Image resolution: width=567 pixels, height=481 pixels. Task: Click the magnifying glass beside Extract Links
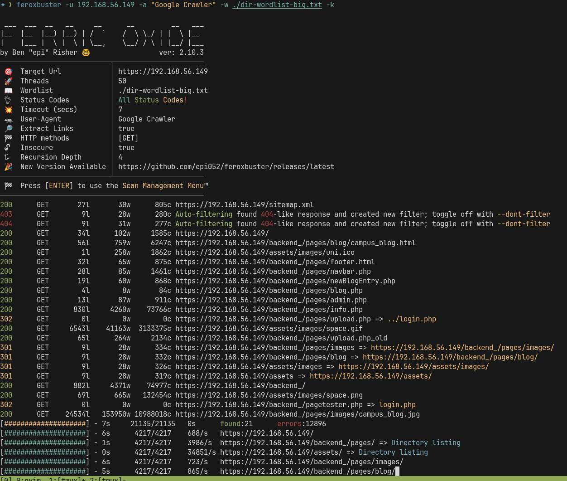[x=8, y=129]
